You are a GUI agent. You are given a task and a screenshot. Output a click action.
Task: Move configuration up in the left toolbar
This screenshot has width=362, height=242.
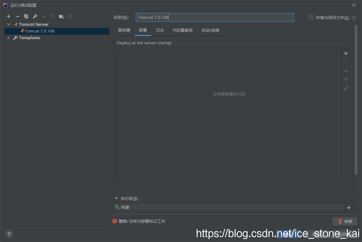[x=44, y=16]
